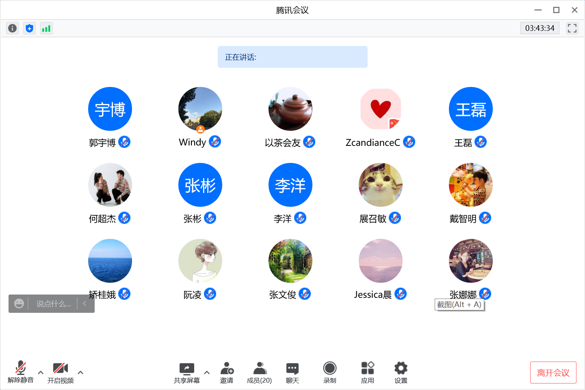Toggle the mute icon beside Windy
585x390 pixels.
214,142
